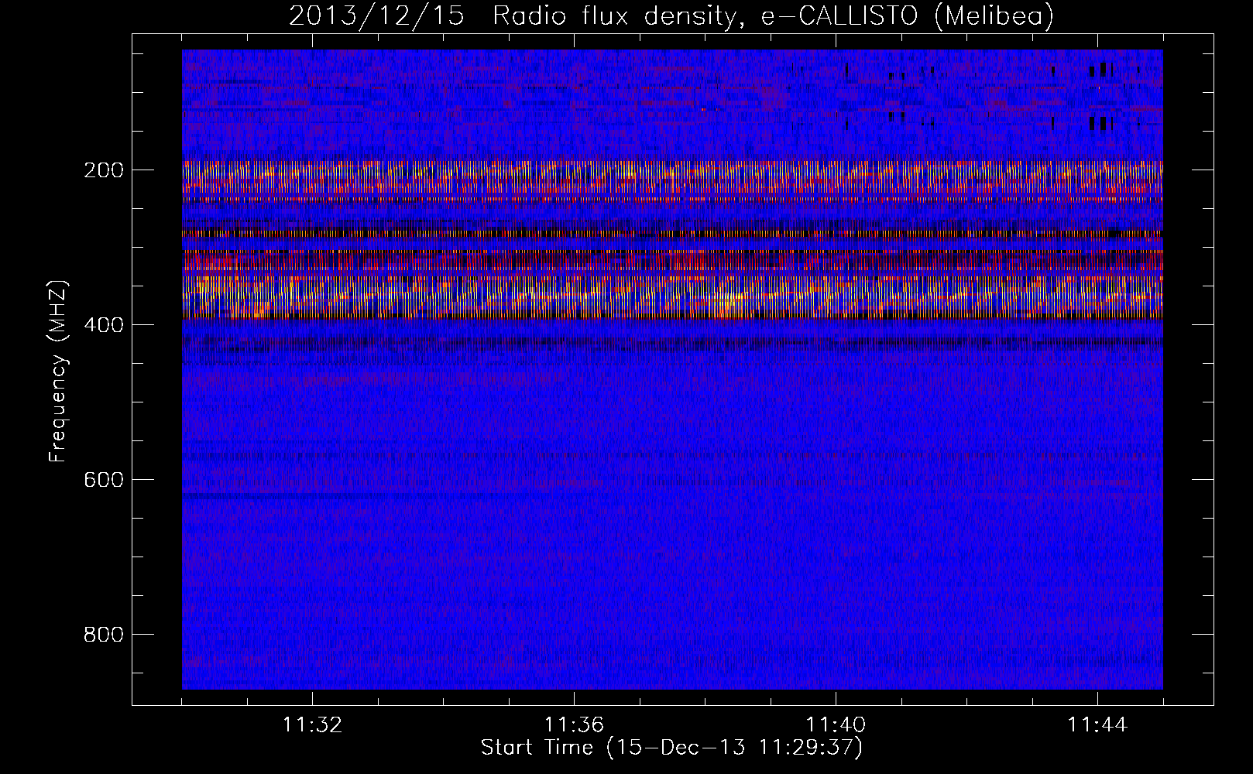Click the '11:44' time tick label
This screenshot has height=774, width=1253.
point(1097,725)
